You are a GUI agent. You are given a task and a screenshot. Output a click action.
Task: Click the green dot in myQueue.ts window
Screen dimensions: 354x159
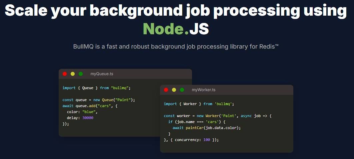81,74
